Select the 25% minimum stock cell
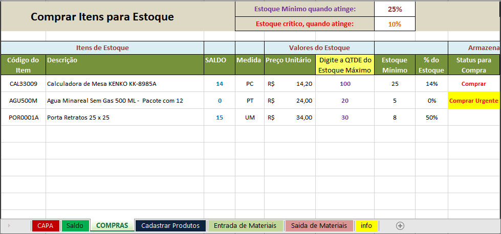 pyautogui.click(x=395, y=9)
